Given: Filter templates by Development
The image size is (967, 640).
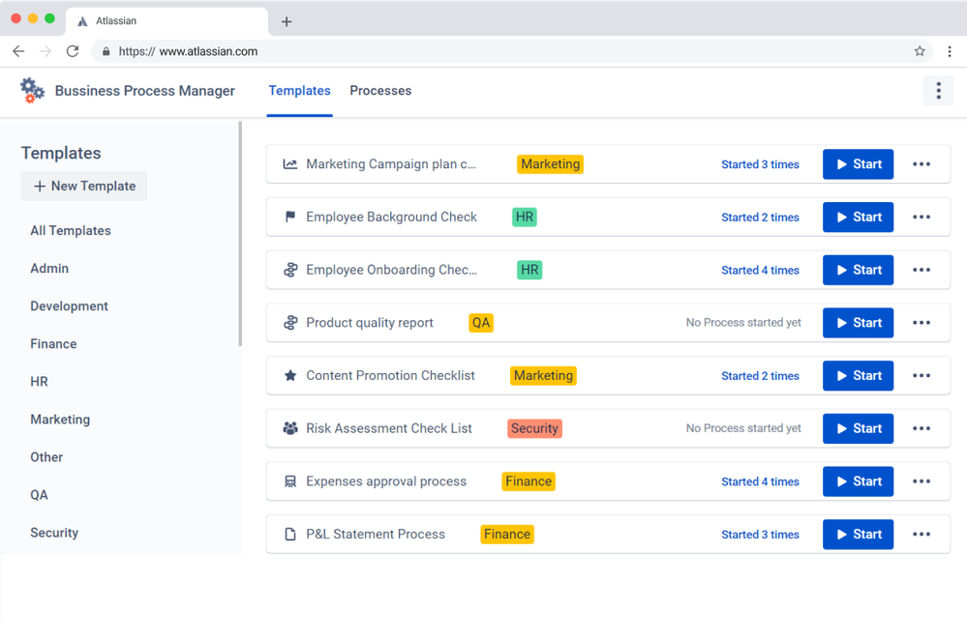Looking at the screenshot, I should tap(69, 306).
